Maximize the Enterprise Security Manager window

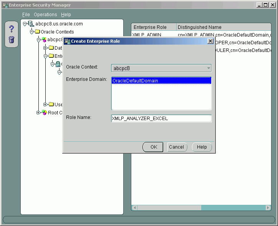tap(266, 5)
